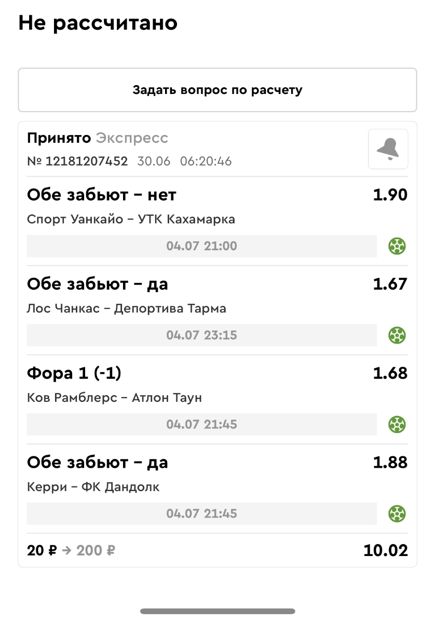Tap the Обе забьют – нет bet title
Image resolution: width=435 pixels, height=623 pixels.
click(101, 195)
